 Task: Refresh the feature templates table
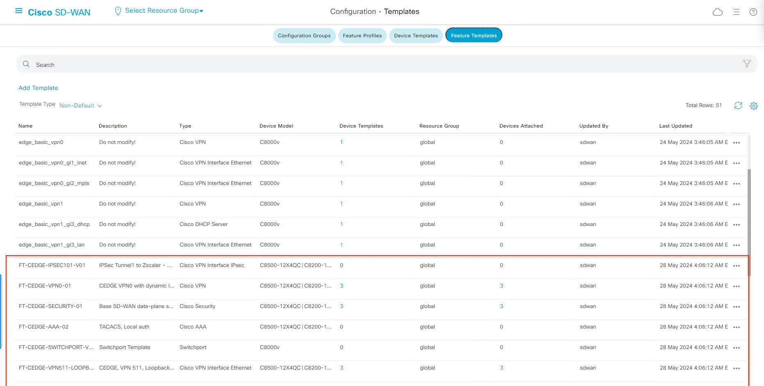[738, 105]
